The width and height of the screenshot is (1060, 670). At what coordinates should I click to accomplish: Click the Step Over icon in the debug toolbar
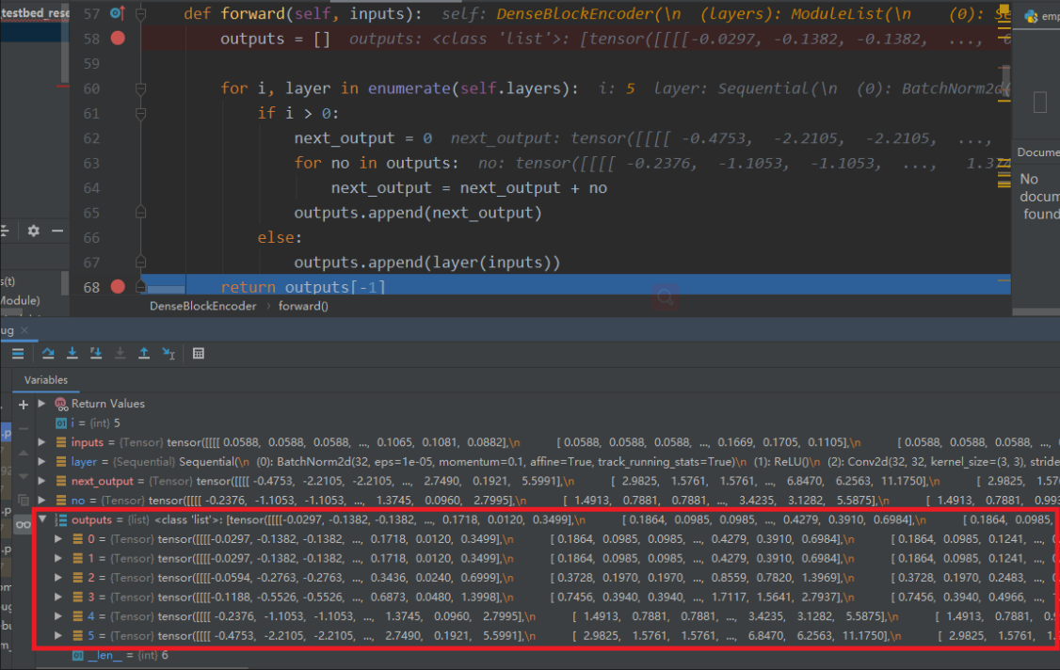(48, 353)
